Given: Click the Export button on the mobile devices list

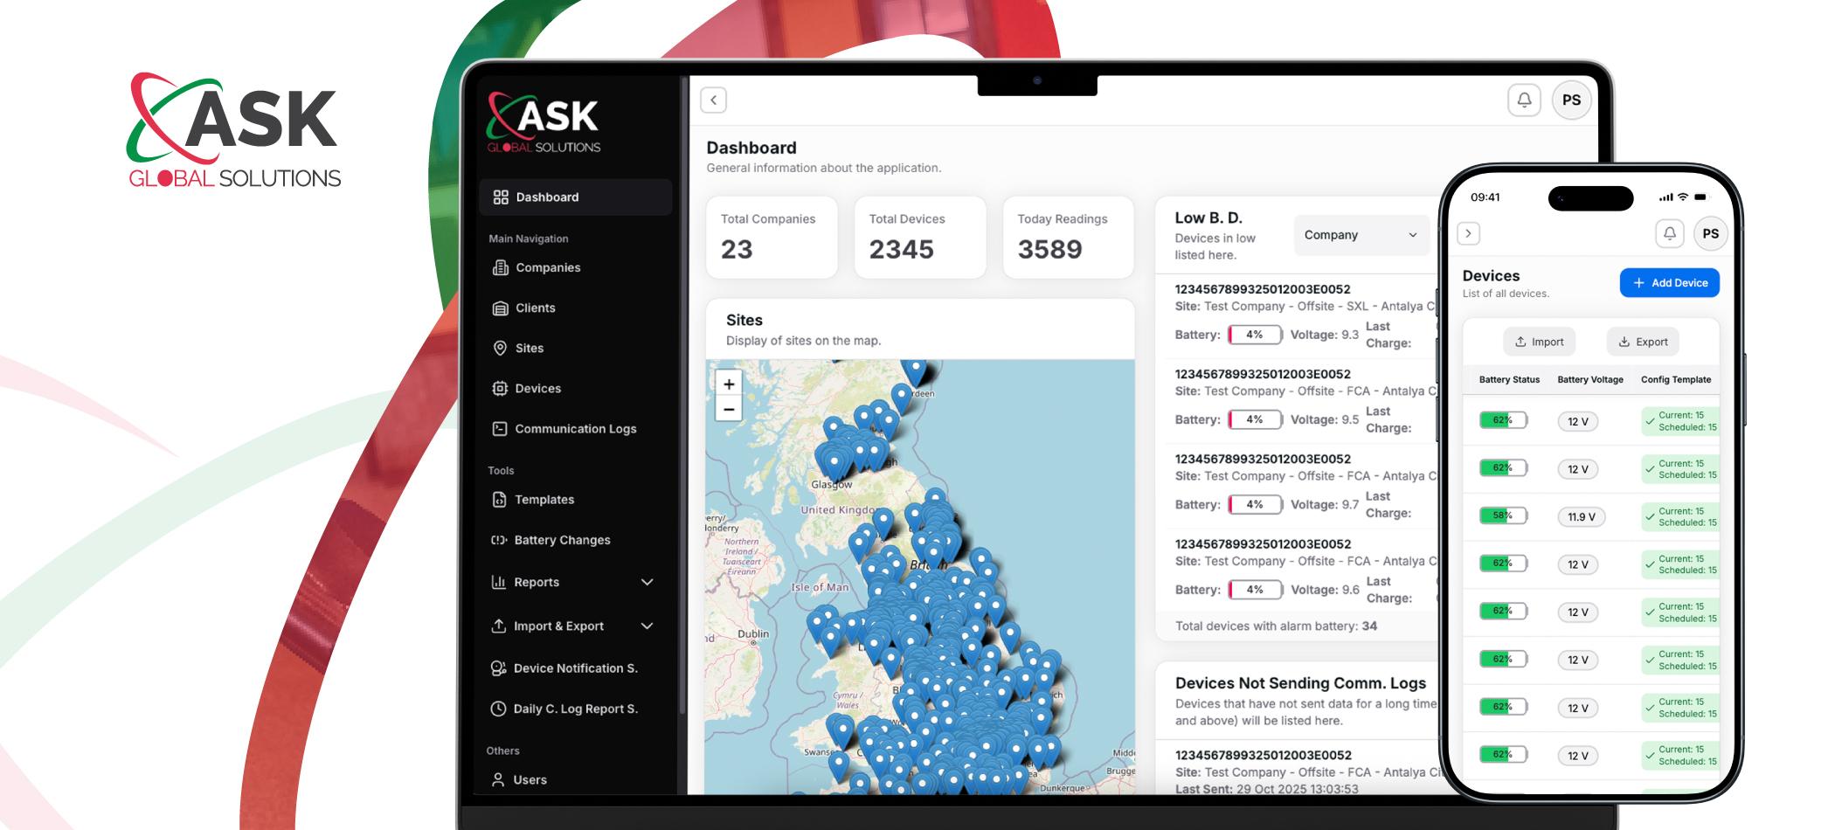Looking at the screenshot, I should [x=1642, y=342].
